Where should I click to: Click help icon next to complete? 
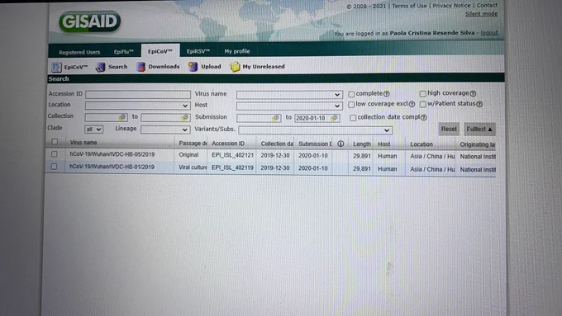point(387,94)
